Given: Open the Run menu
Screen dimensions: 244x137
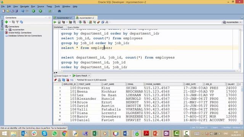Looking at the screenshot, I should (x=33, y=6).
